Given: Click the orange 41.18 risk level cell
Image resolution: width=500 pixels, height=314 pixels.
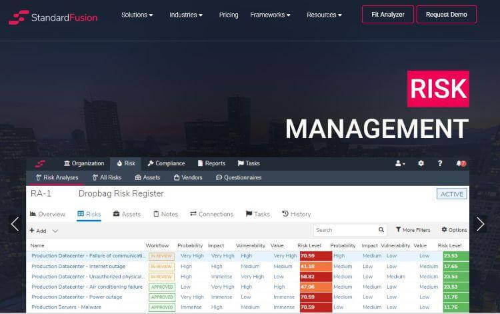Looking at the screenshot, I should [x=316, y=267].
